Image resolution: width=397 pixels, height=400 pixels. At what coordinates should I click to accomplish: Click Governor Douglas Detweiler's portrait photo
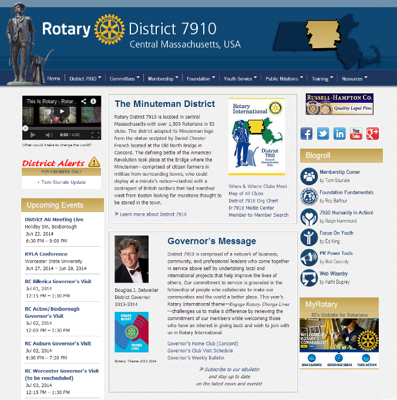pyautogui.click(x=132, y=259)
